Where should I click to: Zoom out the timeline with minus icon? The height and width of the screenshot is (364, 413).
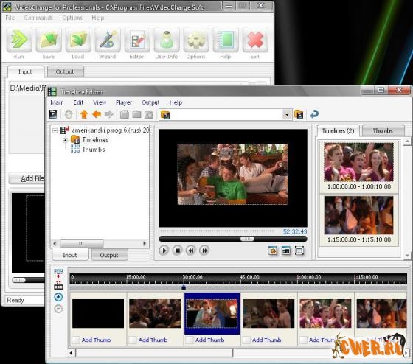pyautogui.click(x=58, y=309)
